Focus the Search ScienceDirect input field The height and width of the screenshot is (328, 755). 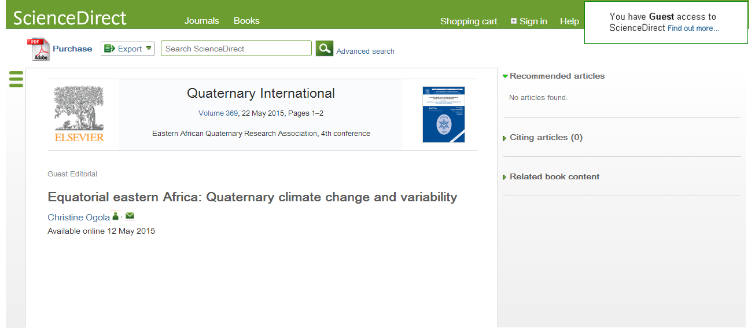tap(236, 49)
